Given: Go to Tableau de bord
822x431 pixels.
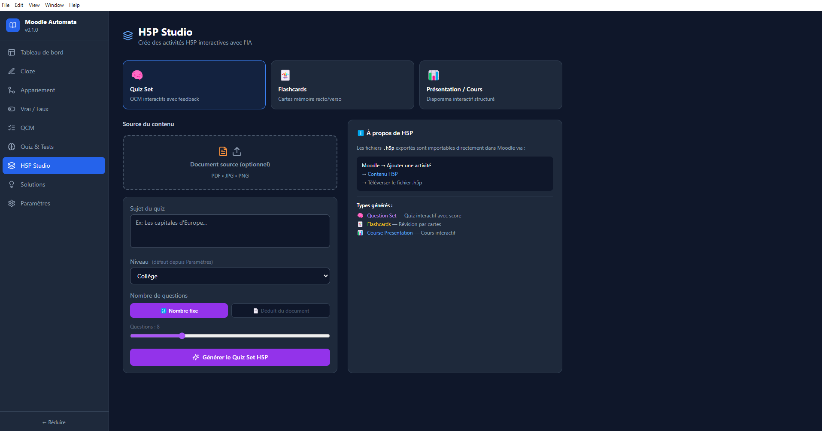Looking at the screenshot, I should point(54,52).
